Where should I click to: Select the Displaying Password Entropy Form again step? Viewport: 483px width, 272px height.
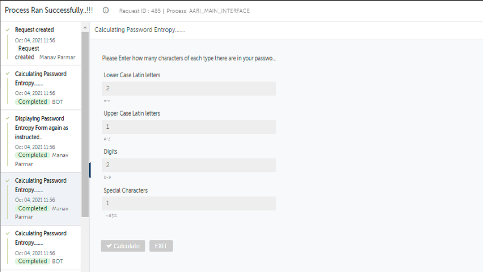click(40, 141)
